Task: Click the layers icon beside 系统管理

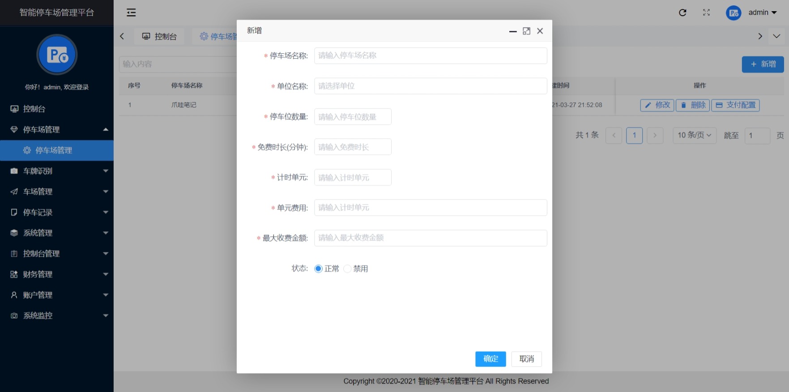Action: click(14, 233)
